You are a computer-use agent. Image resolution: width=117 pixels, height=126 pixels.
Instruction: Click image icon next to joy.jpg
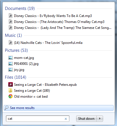tap(11, 70)
